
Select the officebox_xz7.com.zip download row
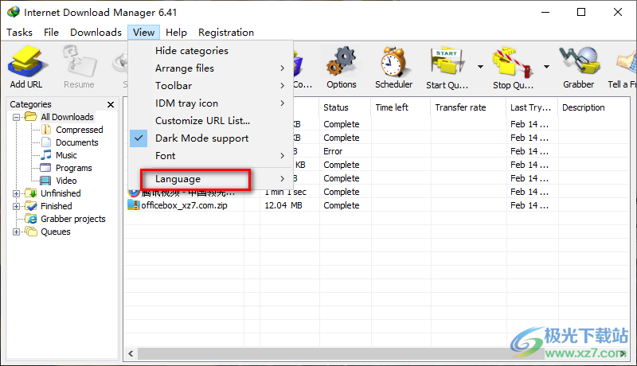point(376,205)
